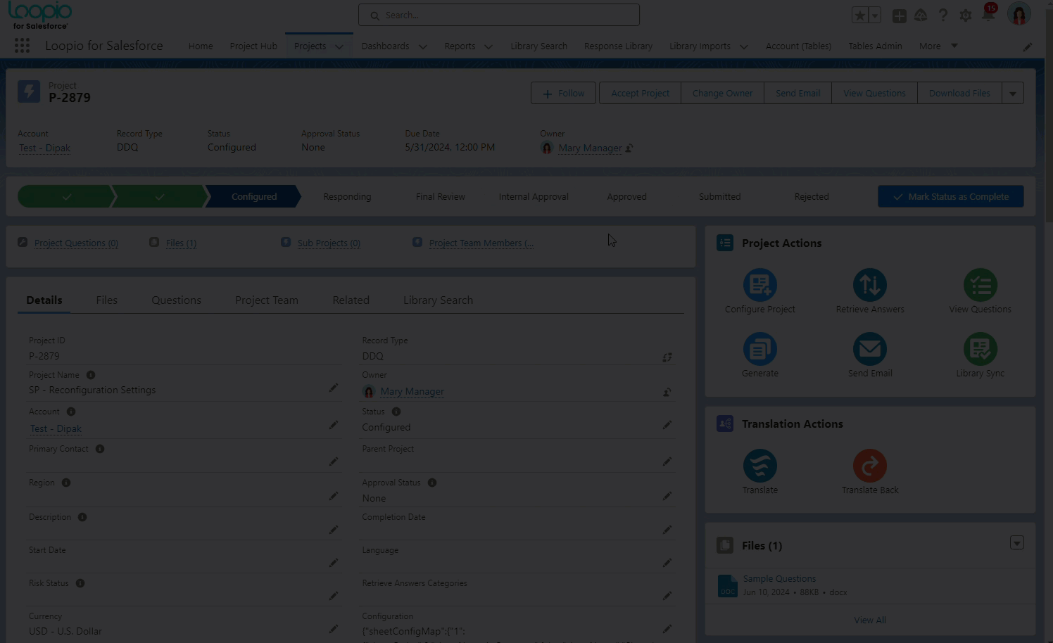
Task: Click the Generate action icon
Action: pos(759,349)
